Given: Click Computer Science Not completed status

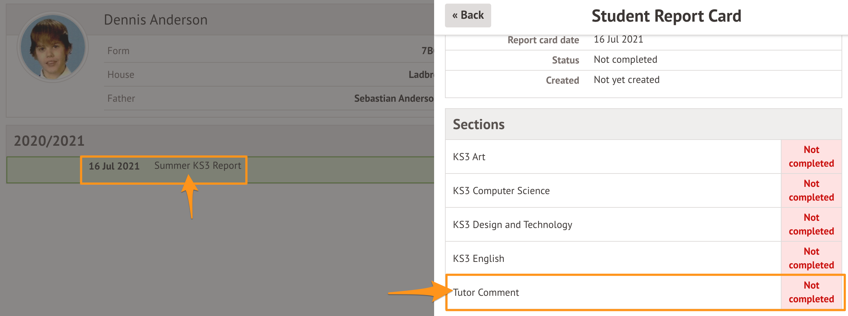Looking at the screenshot, I should tap(811, 191).
